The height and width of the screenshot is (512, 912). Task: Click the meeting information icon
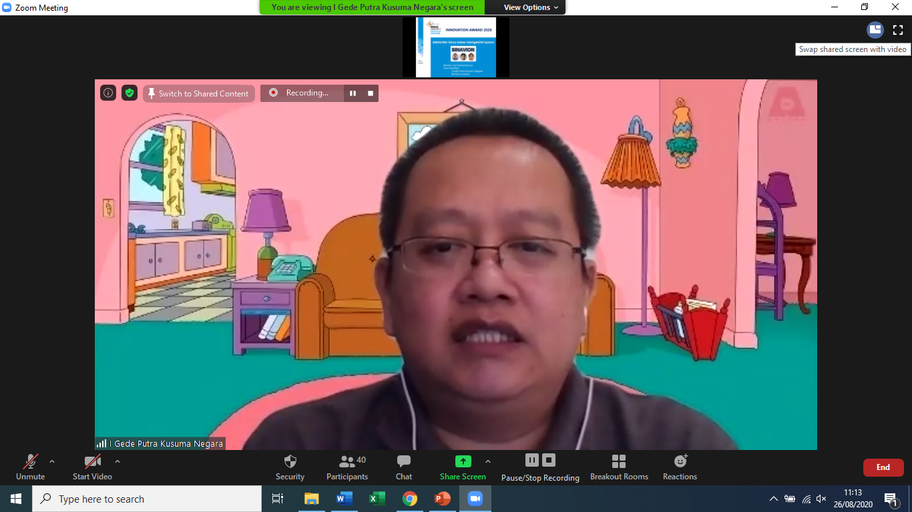click(108, 93)
